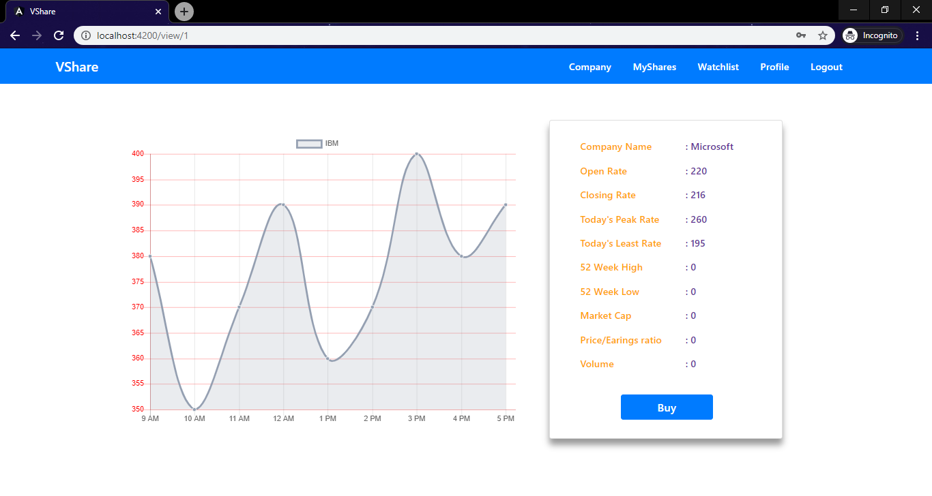932x496 pixels.
Task: Click the '400' y-axis label
Action: (138, 154)
